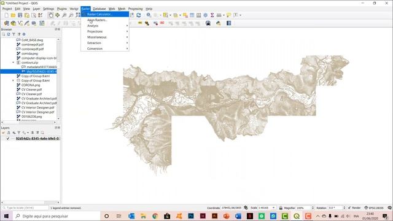Click the Refresh map icon
This screenshot has width=393, height=221.
point(138,15)
